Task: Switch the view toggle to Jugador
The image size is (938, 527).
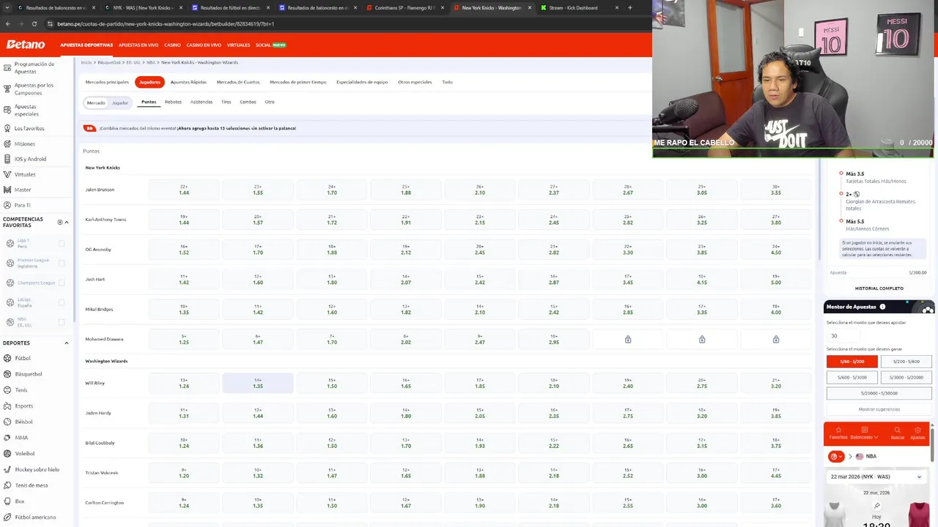Action: click(x=119, y=102)
